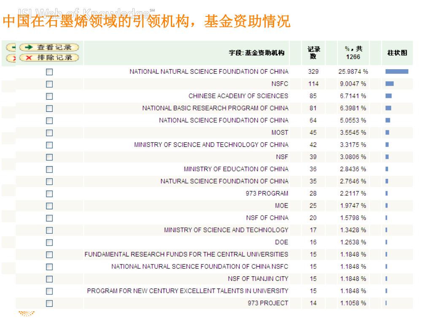Check the NATIONAL NATURAL SCIENCE FOUNDATION OF CHINA 329 row box
The image size is (432, 324).
49,72
